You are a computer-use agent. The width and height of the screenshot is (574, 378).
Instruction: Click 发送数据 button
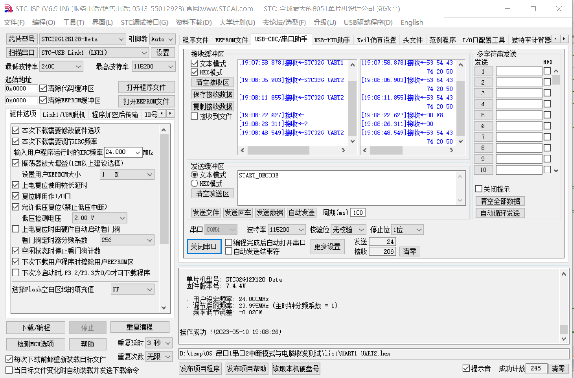coord(270,213)
